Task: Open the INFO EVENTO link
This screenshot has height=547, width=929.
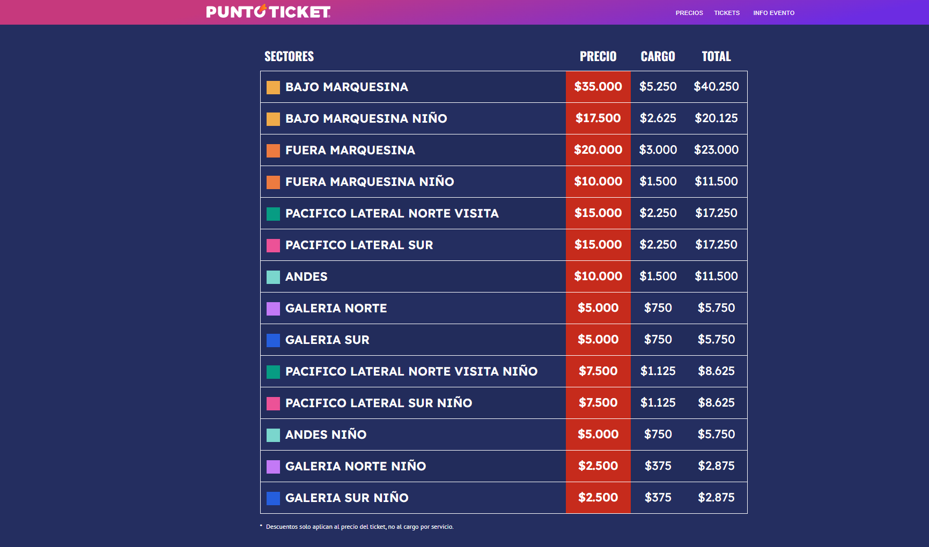Action: pyautogui.click(x=773, y=13)
